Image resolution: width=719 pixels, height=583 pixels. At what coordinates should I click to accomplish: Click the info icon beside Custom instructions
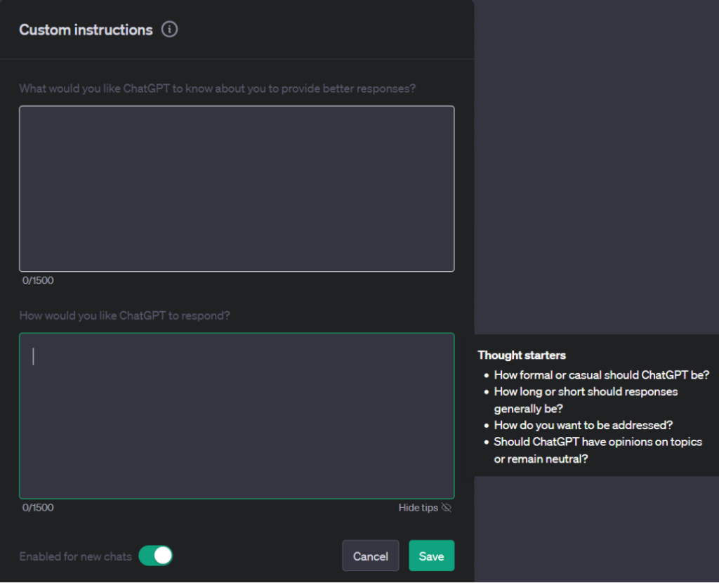pyautogui.click(x=169, y=30)
